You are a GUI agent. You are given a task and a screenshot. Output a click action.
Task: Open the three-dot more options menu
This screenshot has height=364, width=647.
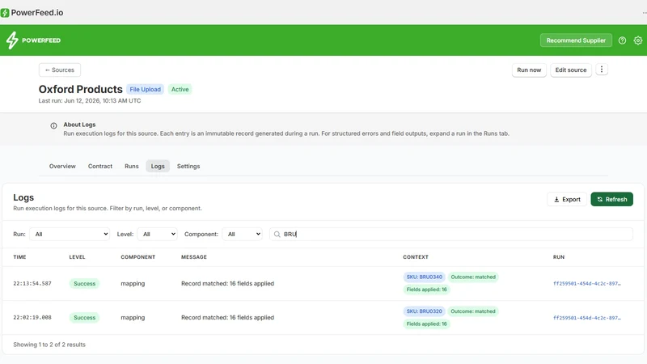tap(602, 70)
